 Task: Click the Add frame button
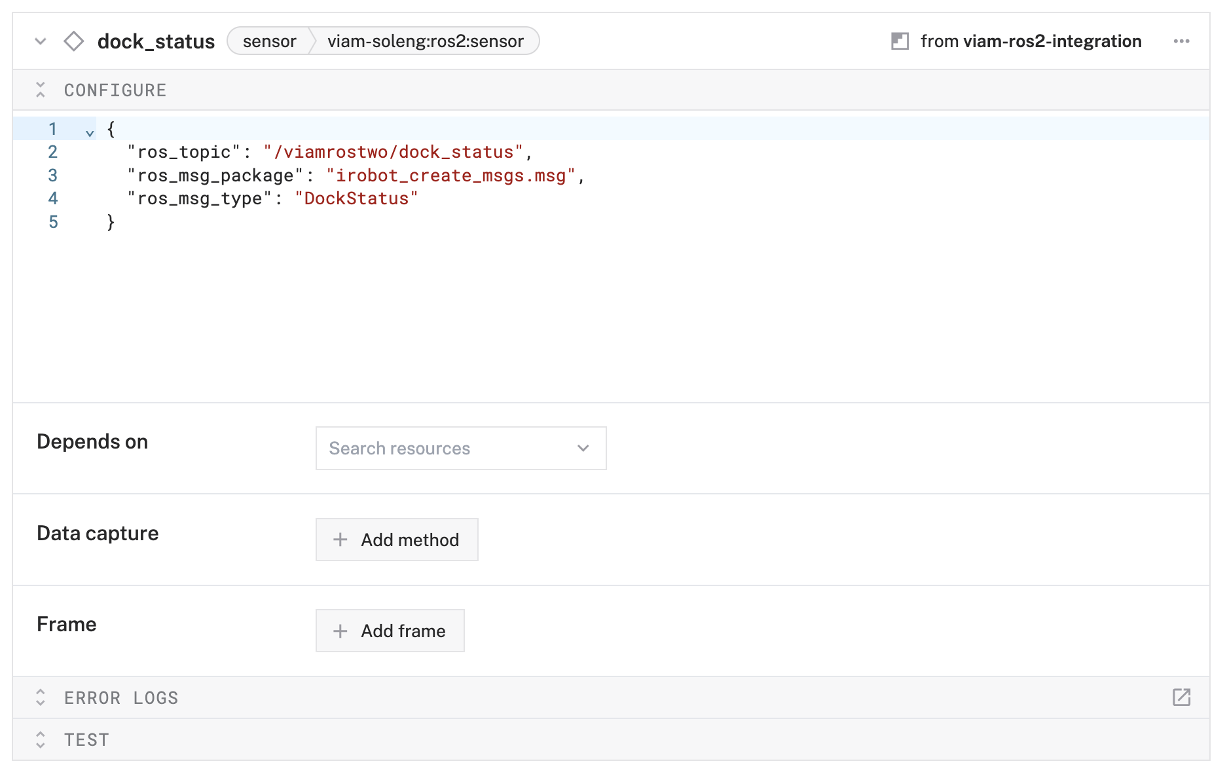390,631
